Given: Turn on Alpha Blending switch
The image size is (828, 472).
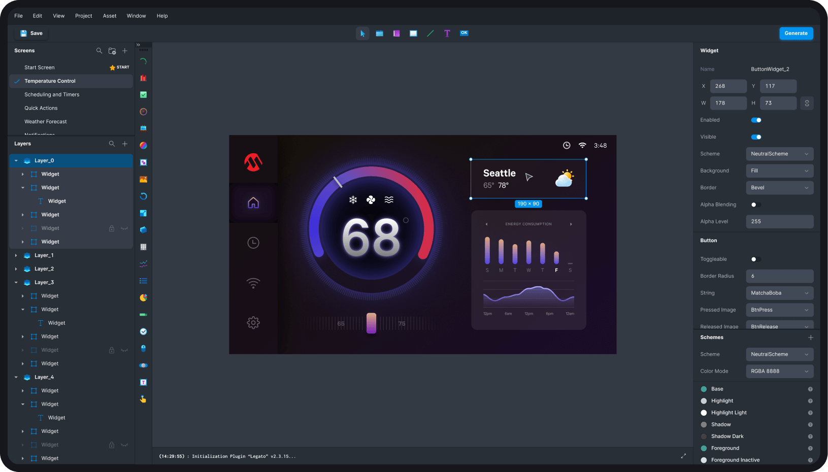Looking at the screenshot, I should [x=756, y=205].
